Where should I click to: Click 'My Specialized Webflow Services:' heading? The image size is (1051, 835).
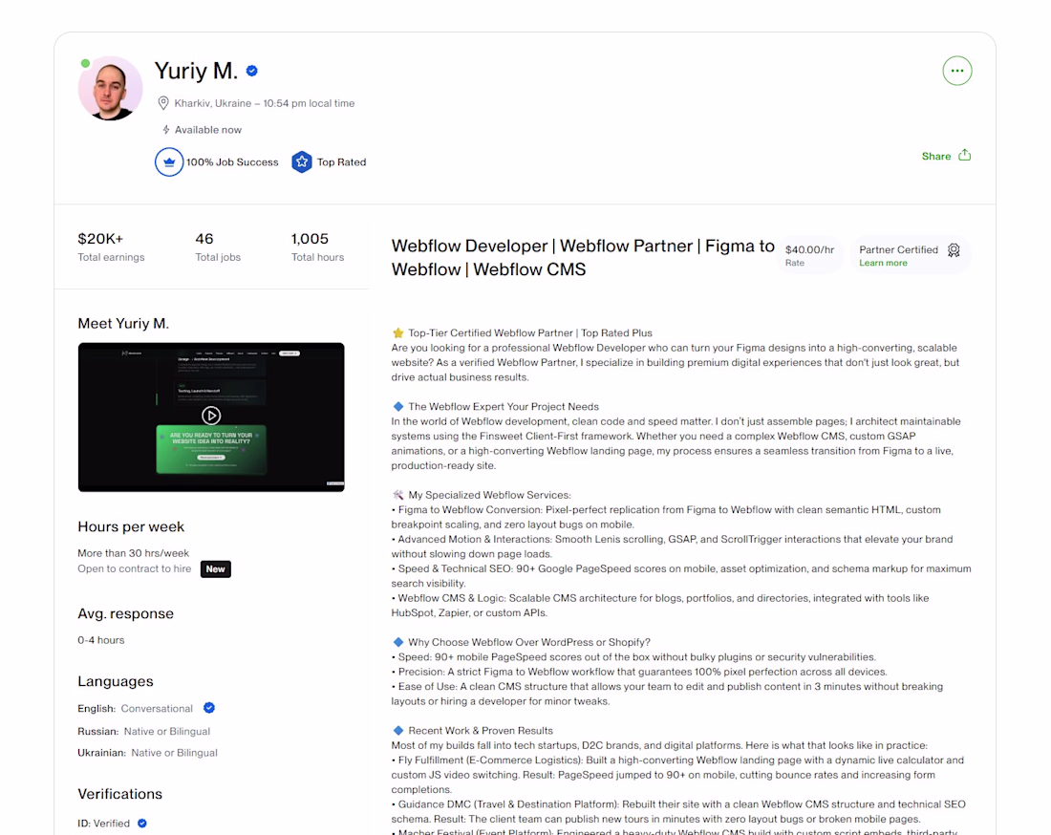pos(489,495)
